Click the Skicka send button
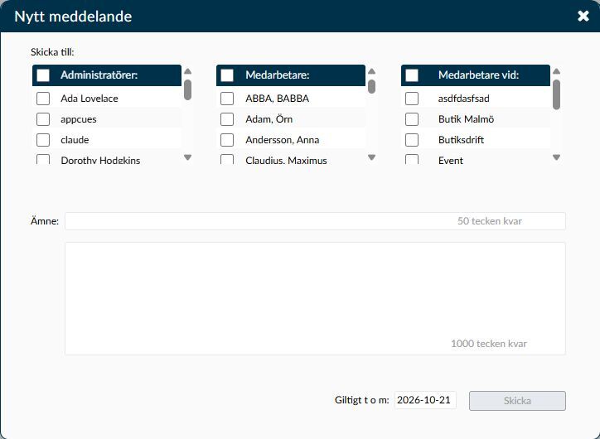Screen dimensions: 600x439 tap(517, 401)
